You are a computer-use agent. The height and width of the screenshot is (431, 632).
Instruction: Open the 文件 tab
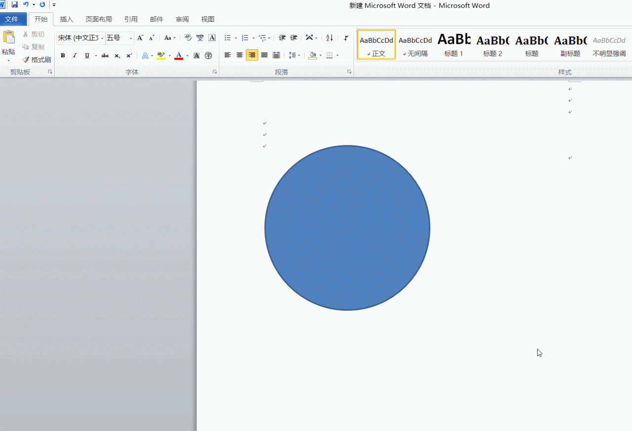coord(12,19)
